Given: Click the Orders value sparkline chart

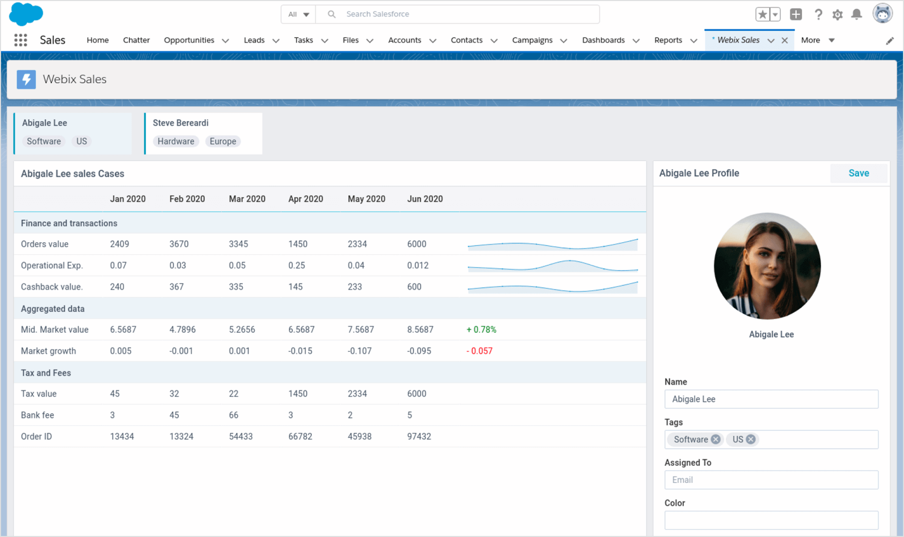Looking at the screenshot, I should tap(553, 244).
